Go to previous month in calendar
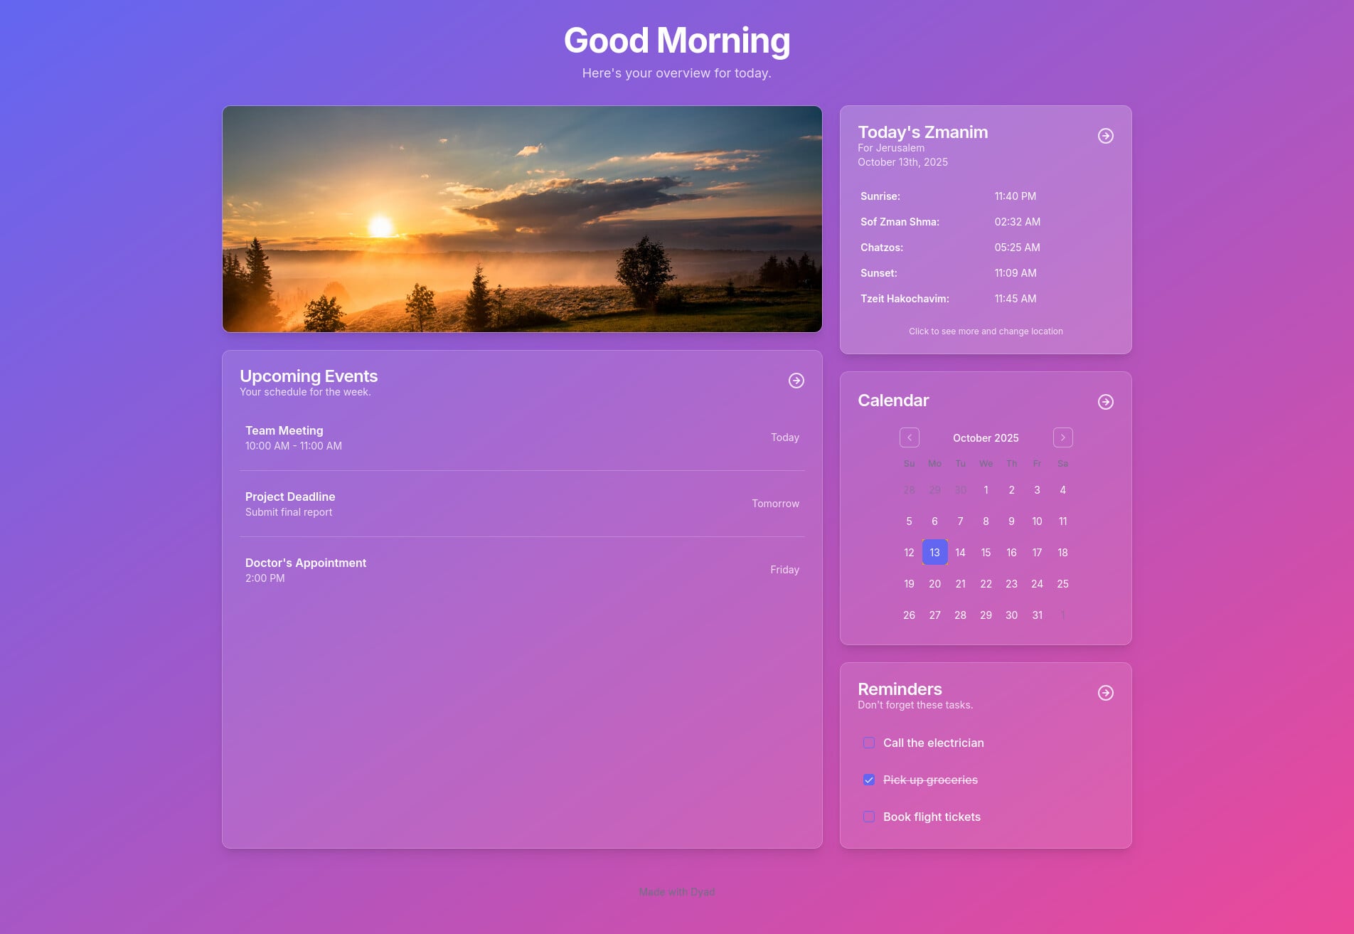 click(909, 437)
